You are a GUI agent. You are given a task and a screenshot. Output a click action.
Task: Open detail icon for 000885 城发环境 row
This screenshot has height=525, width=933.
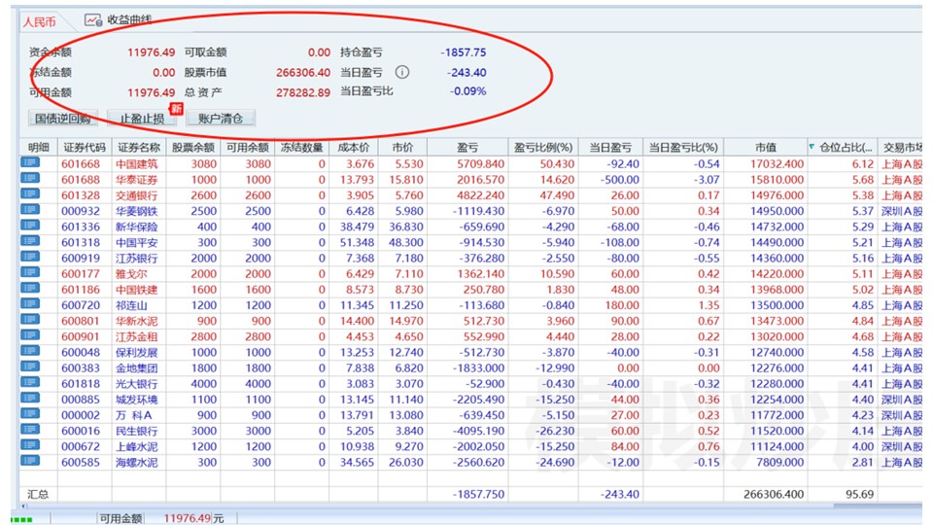coord(30,398)
